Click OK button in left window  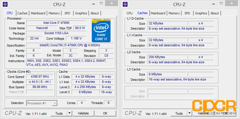coord(105,113)
